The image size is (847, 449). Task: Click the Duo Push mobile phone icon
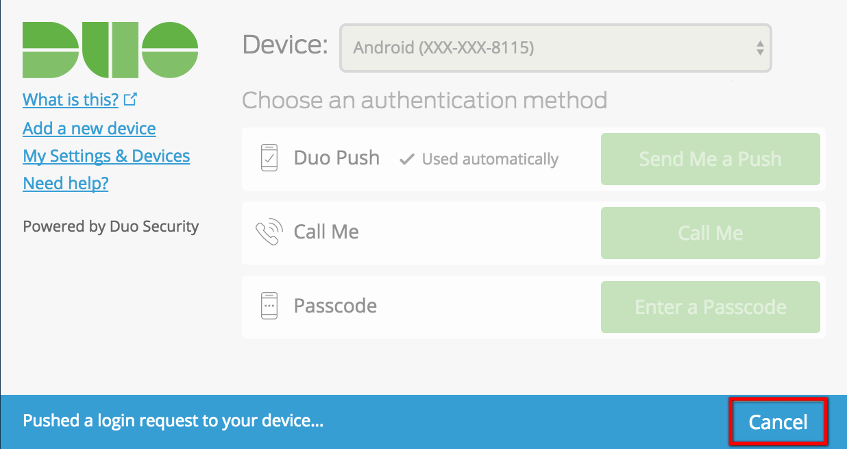coord(269,158)
